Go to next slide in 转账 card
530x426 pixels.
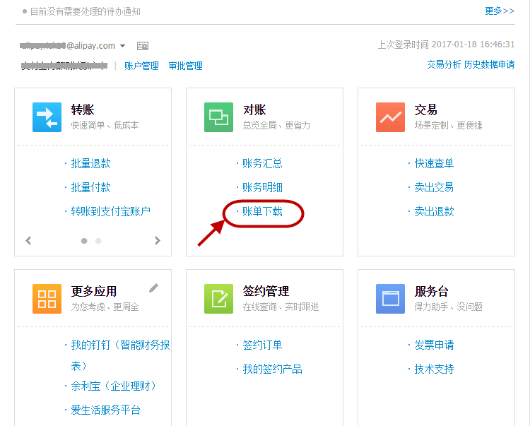(158, 240)
